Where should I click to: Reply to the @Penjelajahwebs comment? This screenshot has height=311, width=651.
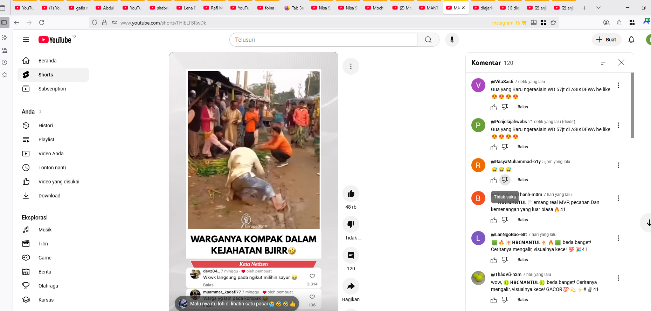[x=522, y=147]
